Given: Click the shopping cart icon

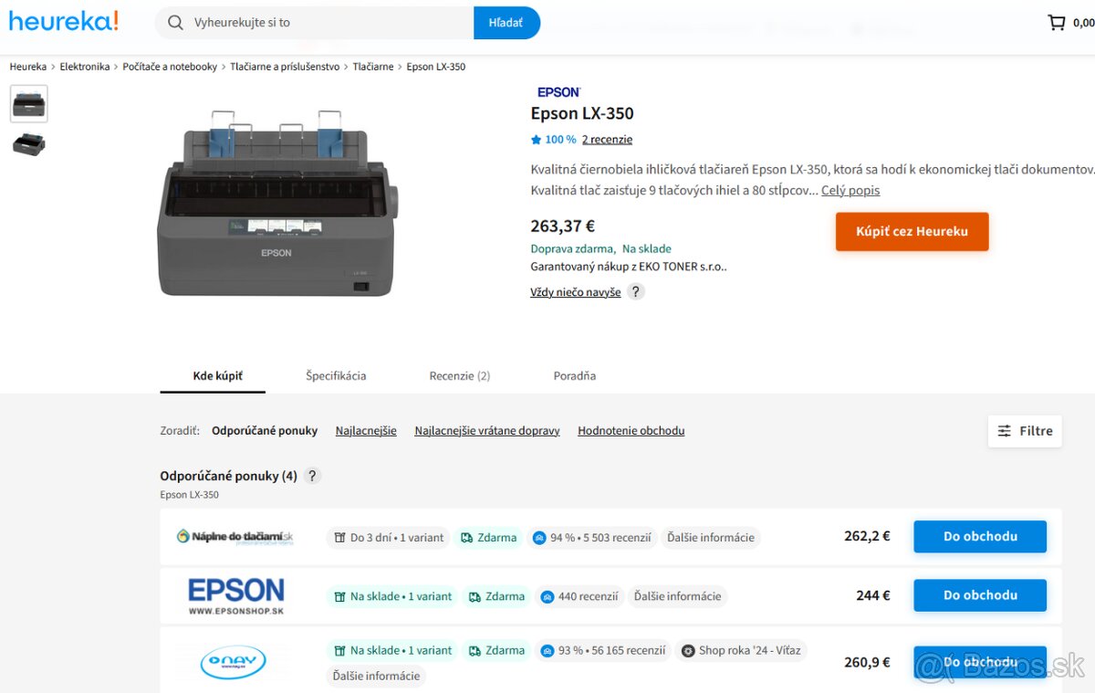Looking at the screenshot, I should pyautogui.click(x=1057, y=23).
